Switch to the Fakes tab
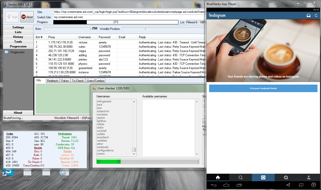Image resolution: width=321 pixels, height=190 pixels. point(65,81)
